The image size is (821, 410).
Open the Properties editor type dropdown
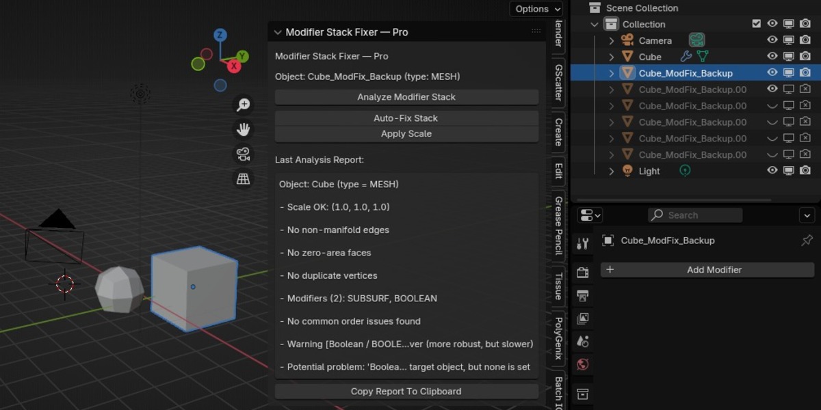590,215
